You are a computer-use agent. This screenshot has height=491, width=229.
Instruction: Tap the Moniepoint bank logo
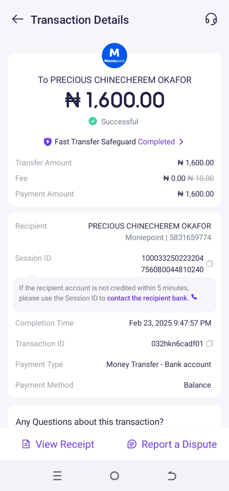pos(114,55)
